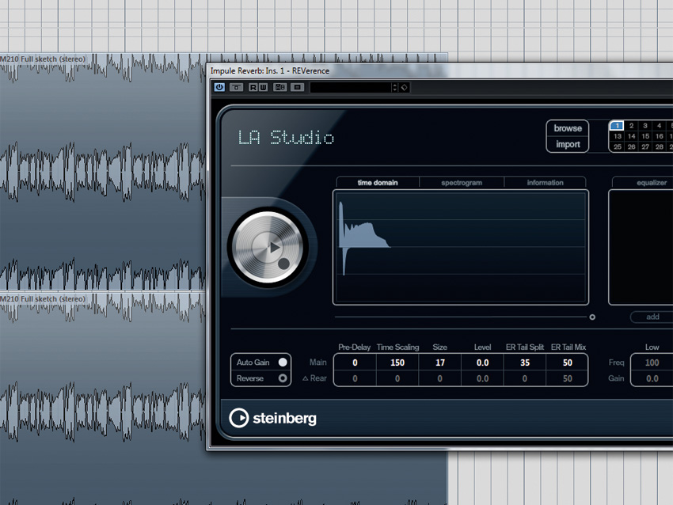The height and width of the screenshot is (505, 673).
Task: Click the Rear Time Scaling value field
Action: pos(397,378)
